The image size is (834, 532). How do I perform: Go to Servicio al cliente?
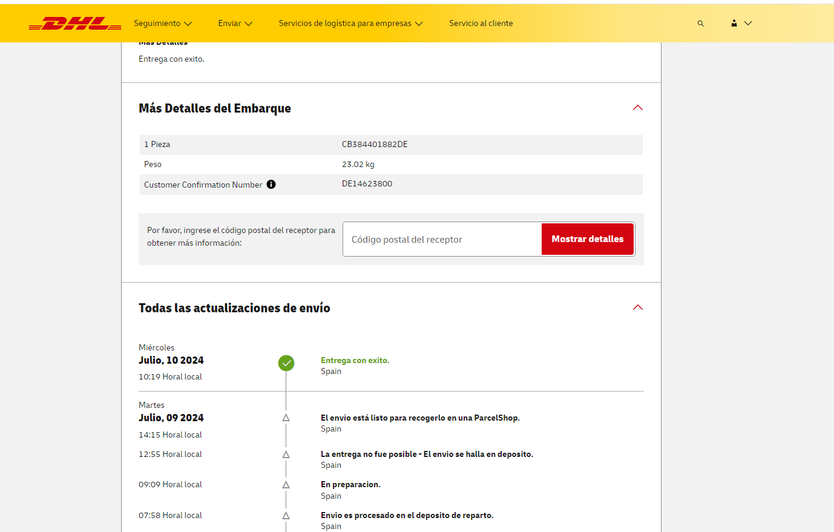(481, 24)
